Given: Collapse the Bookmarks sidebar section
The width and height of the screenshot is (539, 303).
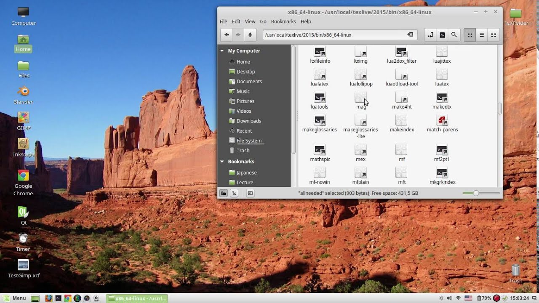Looking at the screenshot, I should click(222, 162).
